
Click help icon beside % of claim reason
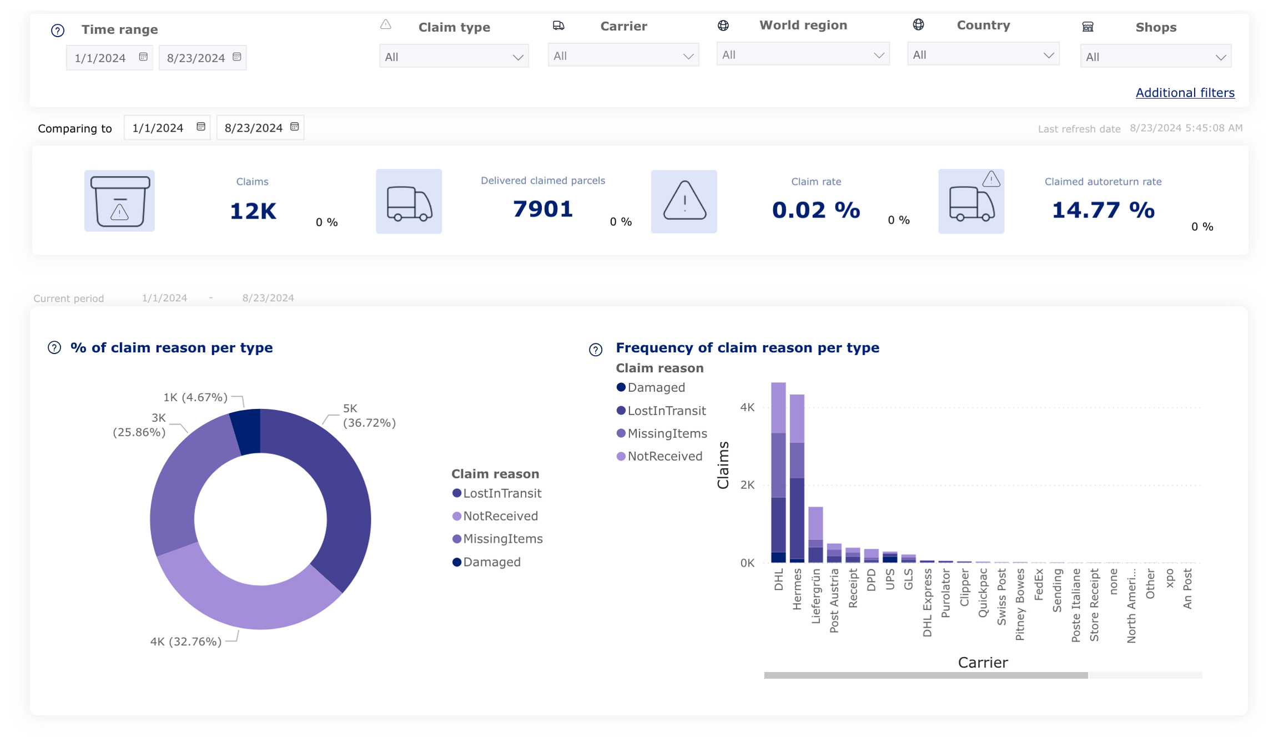click(54, 348)
